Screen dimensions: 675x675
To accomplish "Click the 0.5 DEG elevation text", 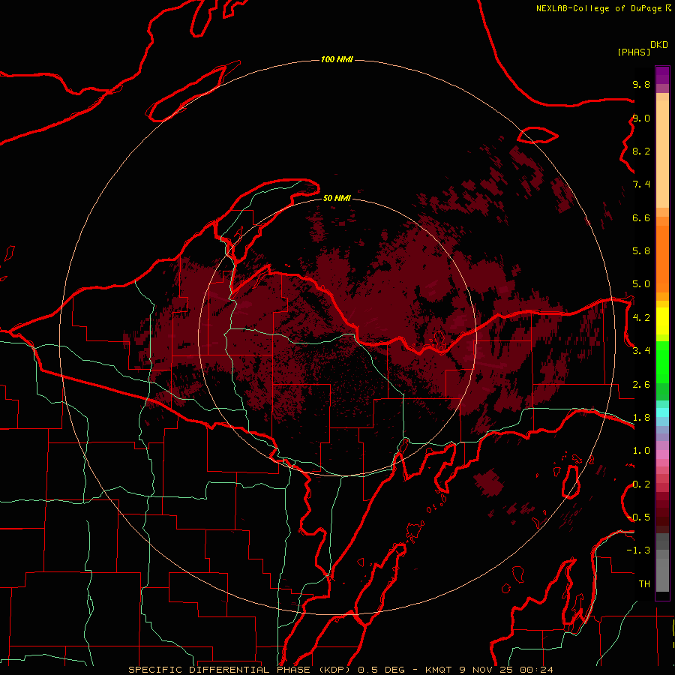I will pos(382,670).
